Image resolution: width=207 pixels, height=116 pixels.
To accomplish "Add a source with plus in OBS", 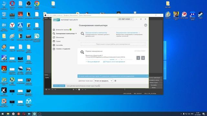I will click(x=73, y=90).
